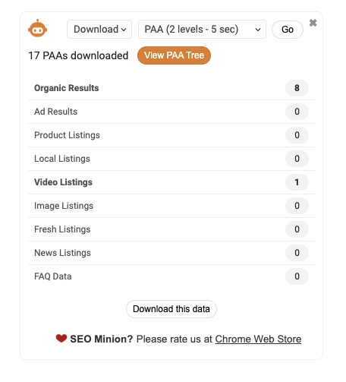Click the Image Listings row
The width and height of the screenshot is (346, 382).
[x=171, y=206]
